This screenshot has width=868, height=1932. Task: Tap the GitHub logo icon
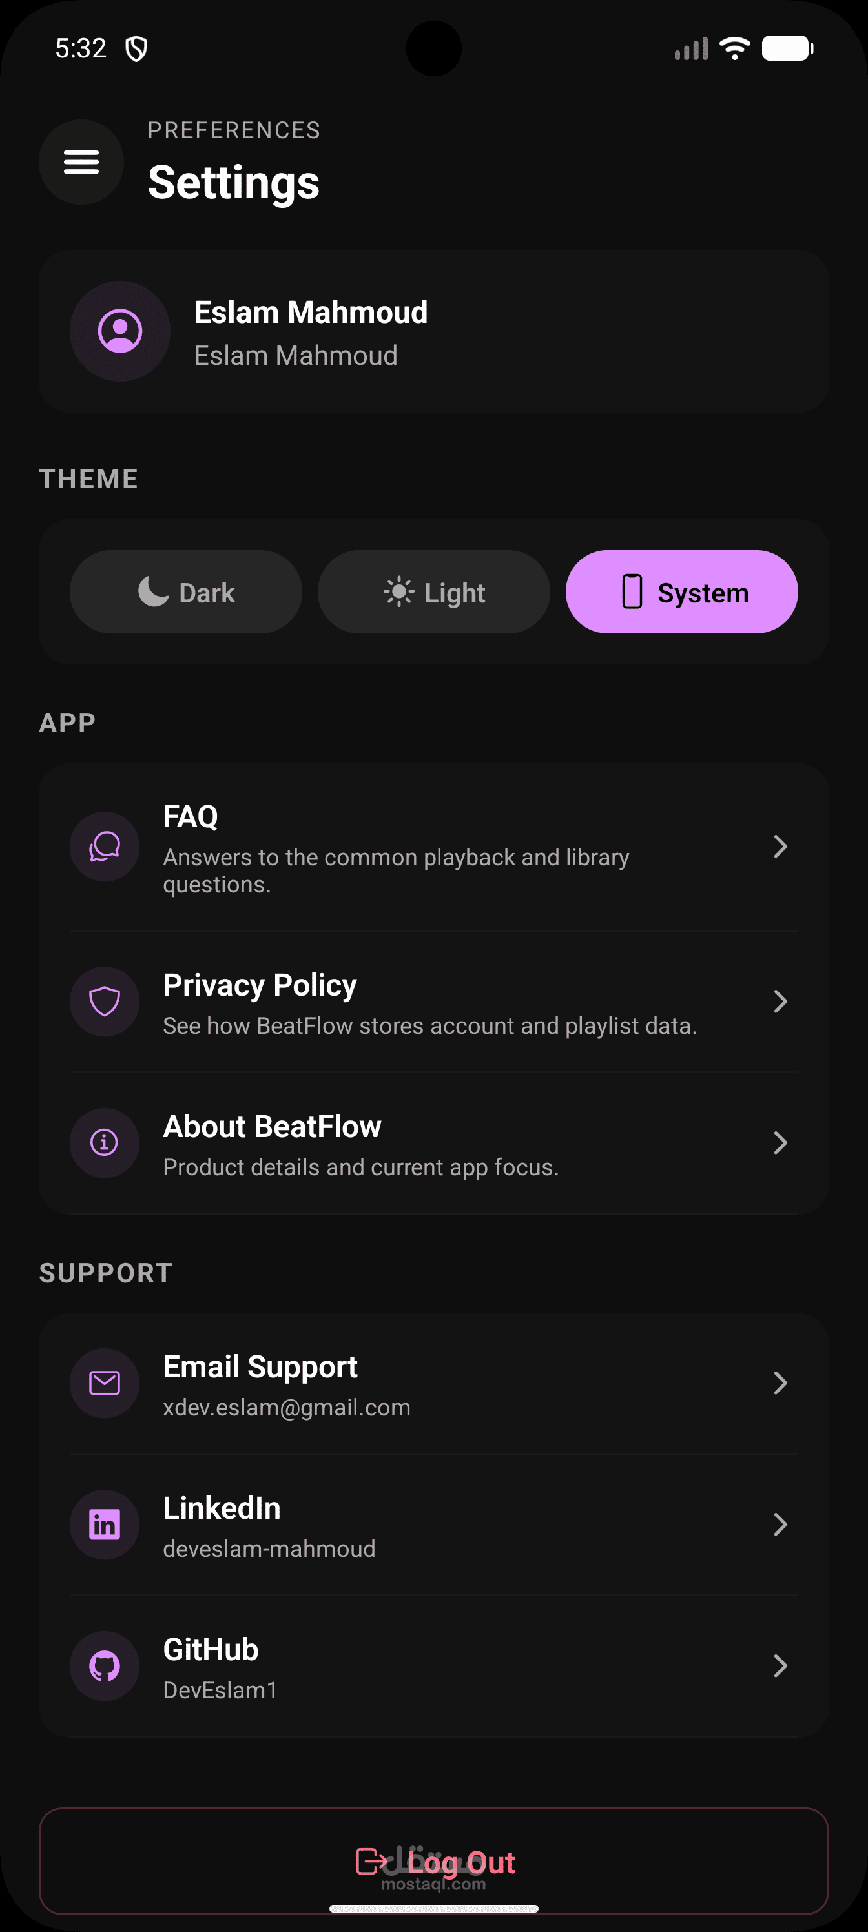click(x=104, y=1666)
